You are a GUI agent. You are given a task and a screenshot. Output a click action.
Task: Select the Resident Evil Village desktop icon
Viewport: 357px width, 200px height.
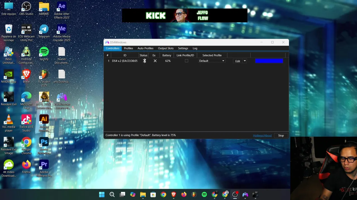[9, 146]
